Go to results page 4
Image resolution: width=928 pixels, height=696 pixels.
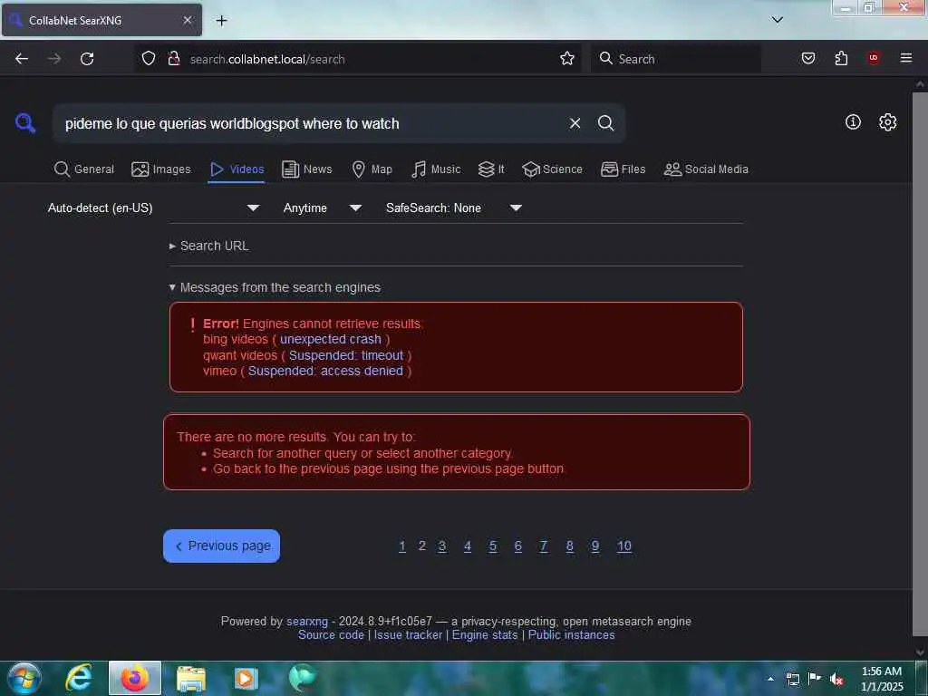468,546
